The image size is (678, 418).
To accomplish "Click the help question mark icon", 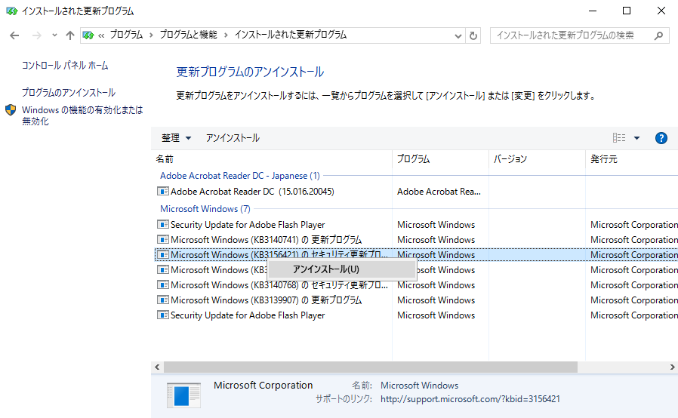I will click(x=661, y=138).
